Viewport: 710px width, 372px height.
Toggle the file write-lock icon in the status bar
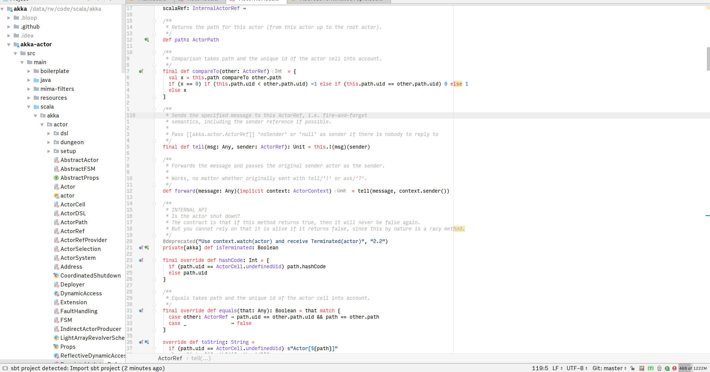click(x=632, y=368)
